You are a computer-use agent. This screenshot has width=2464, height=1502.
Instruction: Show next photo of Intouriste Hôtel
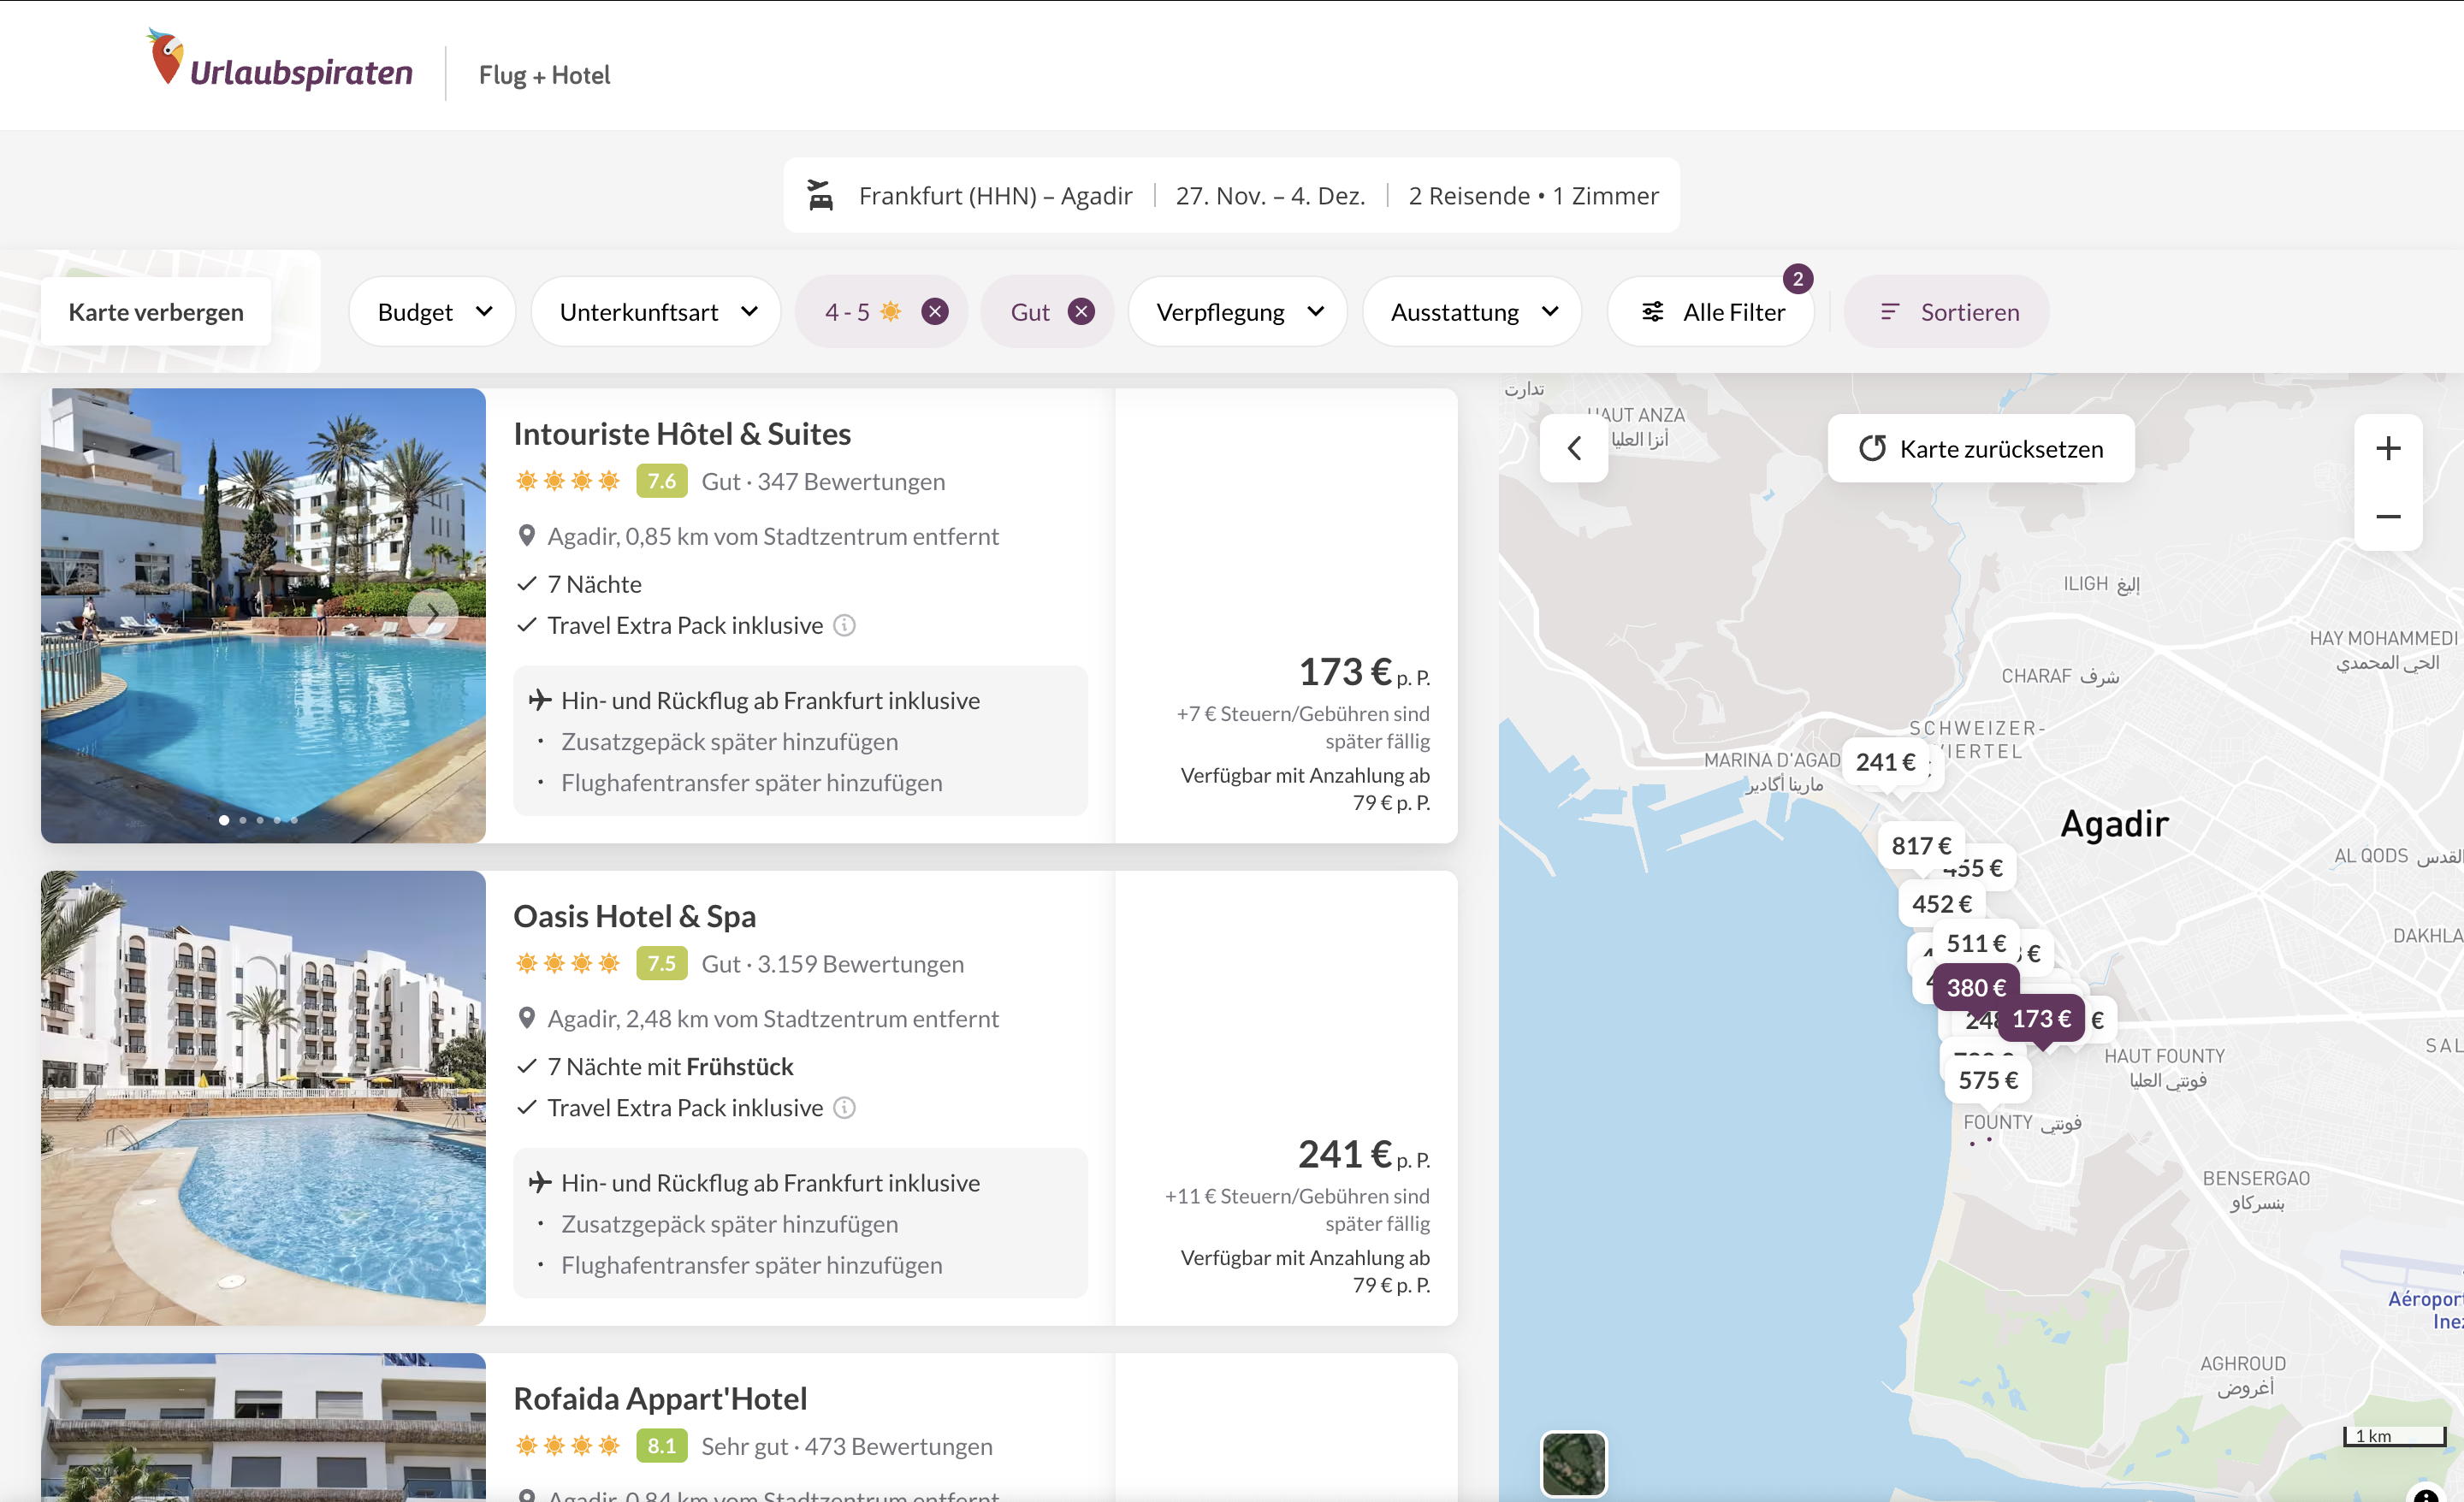tap(432, 613)
